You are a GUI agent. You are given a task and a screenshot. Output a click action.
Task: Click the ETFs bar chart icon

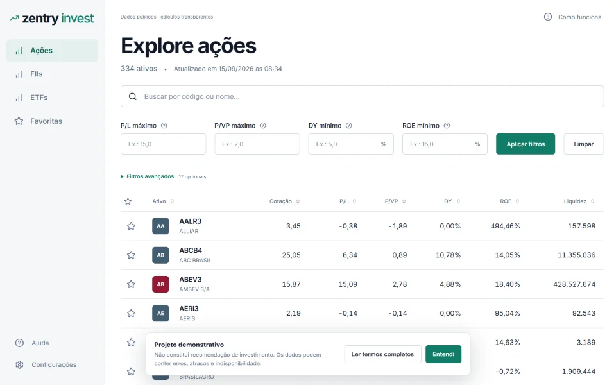[19, 98]
